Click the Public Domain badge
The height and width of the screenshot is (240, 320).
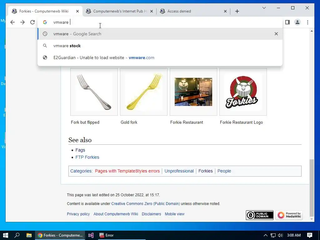point(260,215)
